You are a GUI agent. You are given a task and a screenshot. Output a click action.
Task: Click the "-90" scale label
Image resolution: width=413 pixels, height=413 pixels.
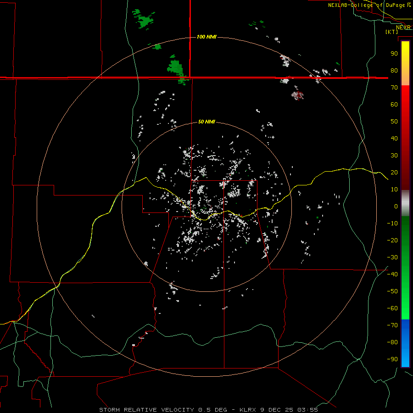[x=392, y=359]
